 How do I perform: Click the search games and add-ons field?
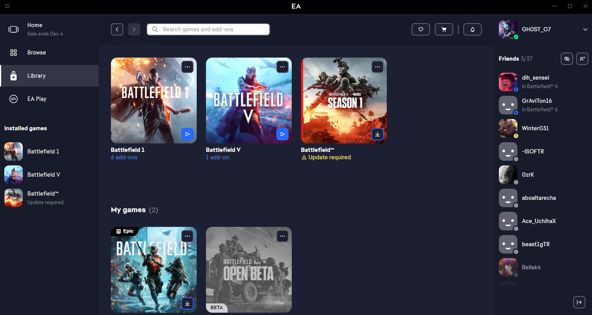click(208, 29)
